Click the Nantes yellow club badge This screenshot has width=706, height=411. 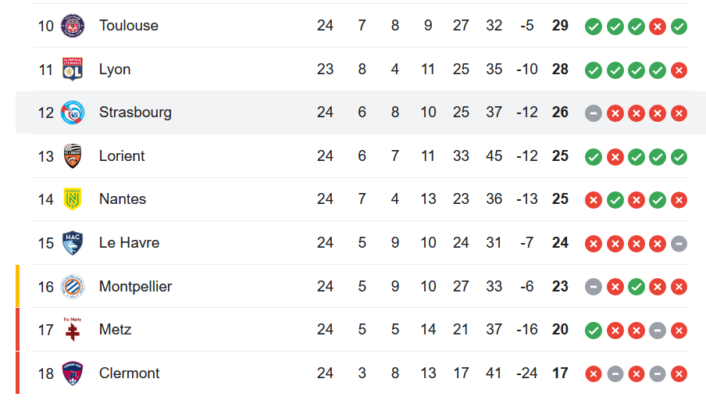[x=73, y=199]
